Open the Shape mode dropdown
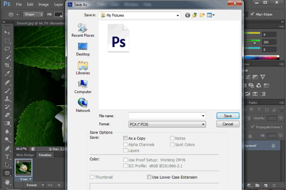 click(x=33, y=14)
